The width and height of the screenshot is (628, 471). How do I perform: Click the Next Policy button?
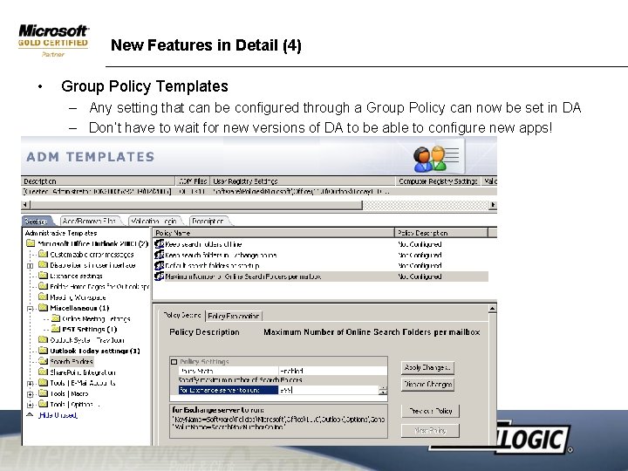click(430, 431)
